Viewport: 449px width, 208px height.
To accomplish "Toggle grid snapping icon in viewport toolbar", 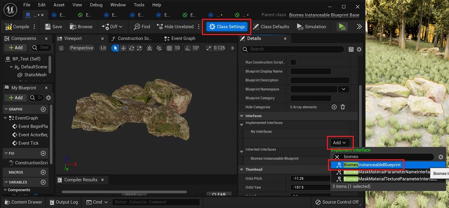I will tap(169, 48).
